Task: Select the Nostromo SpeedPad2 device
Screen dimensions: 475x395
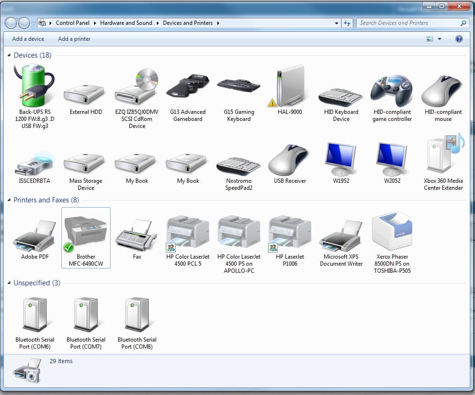Action: [239, 173]
